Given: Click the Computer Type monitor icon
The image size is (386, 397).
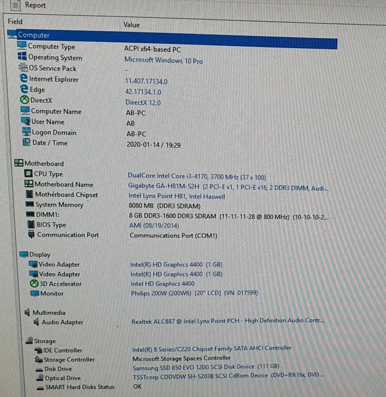Looking at the screenshot, I should point(22,46).
